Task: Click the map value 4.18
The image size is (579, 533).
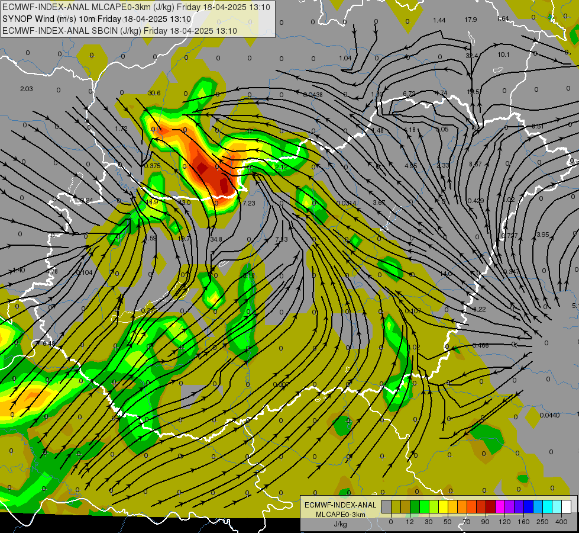Action: click(x=409, y=130)
